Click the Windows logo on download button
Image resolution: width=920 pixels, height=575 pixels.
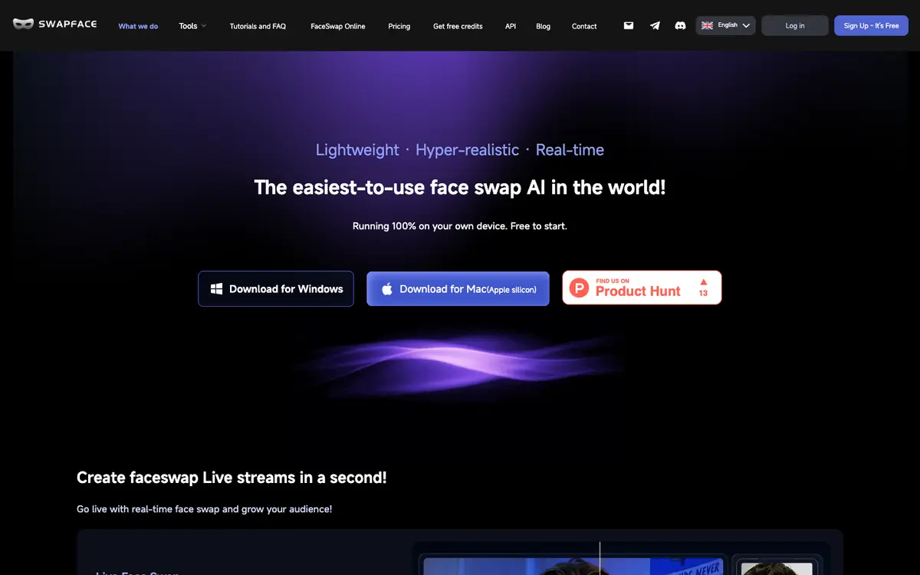pyautogui.click(x=217, y=289)
